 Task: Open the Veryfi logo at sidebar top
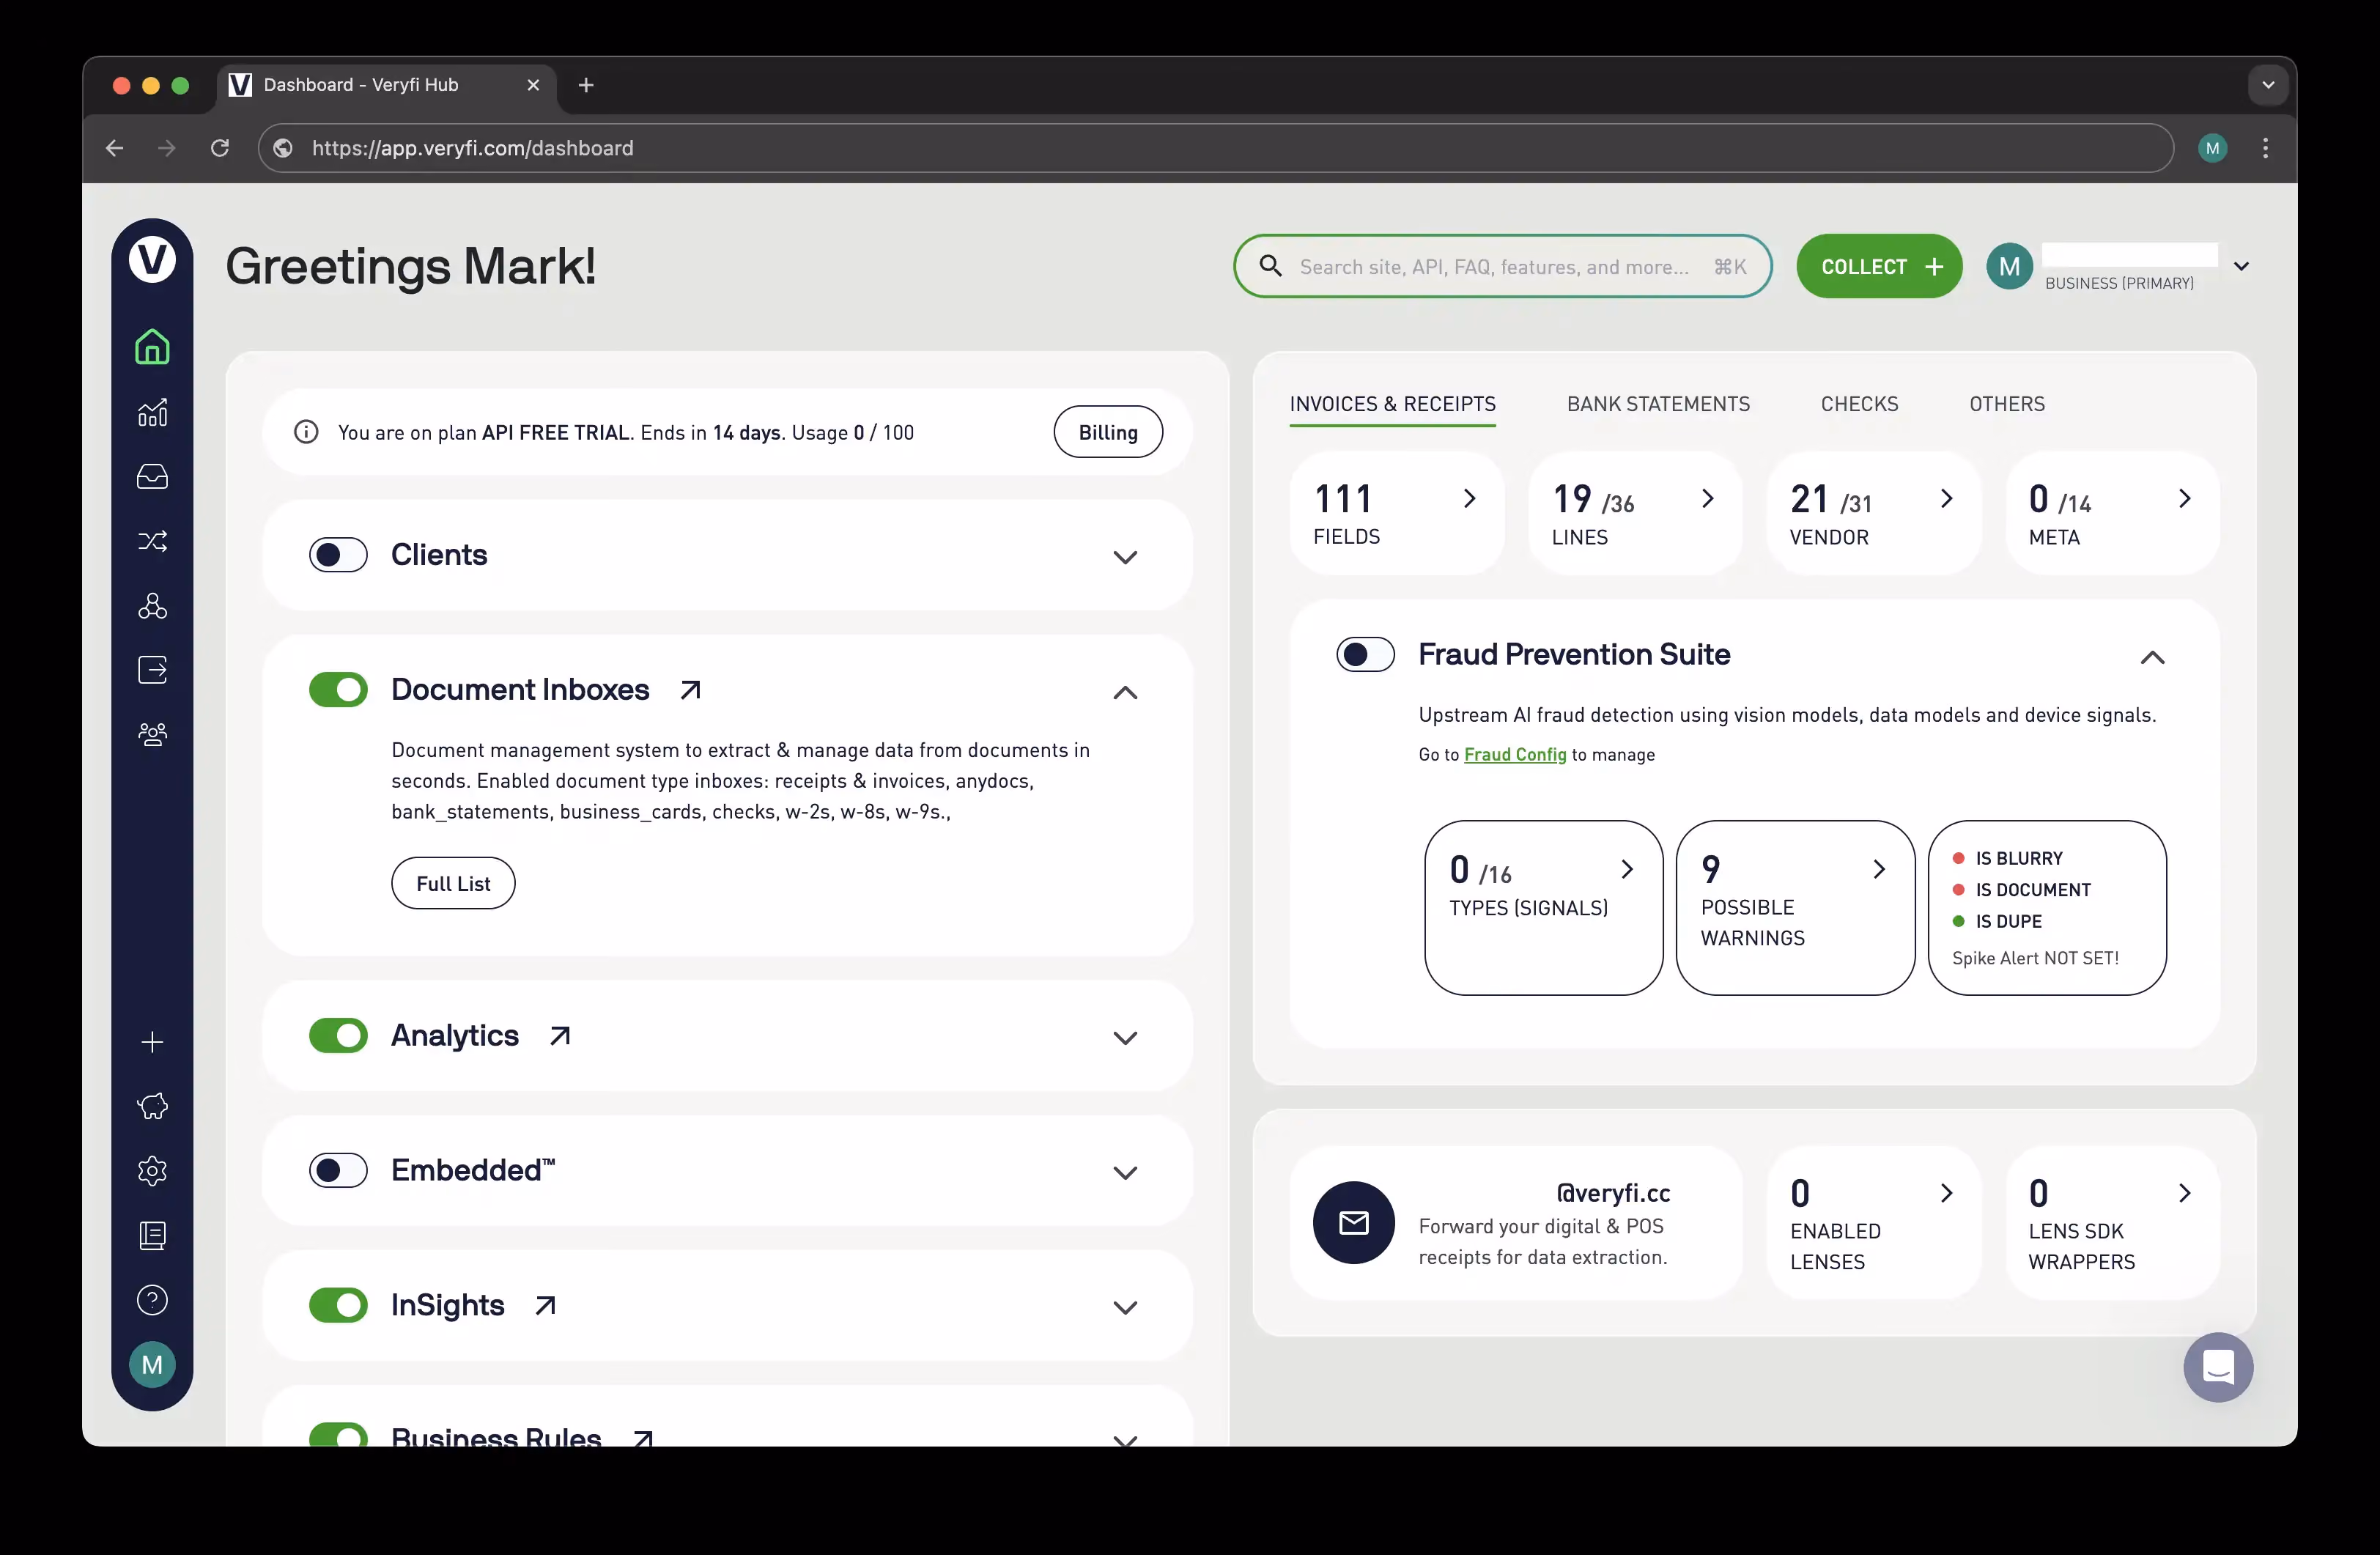pyautogui.click(x=152, y=260)
